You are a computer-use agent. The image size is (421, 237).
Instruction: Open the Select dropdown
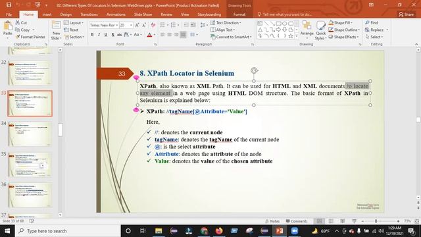(x=374, y=37)
